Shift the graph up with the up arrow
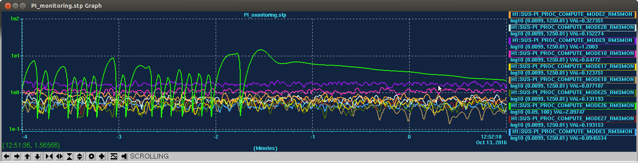The width and height of the screenshot is (638, 163). point(27,156)
